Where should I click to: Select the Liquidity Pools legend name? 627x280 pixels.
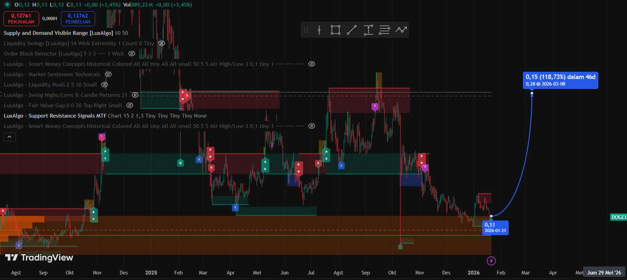tap(33, 85)
